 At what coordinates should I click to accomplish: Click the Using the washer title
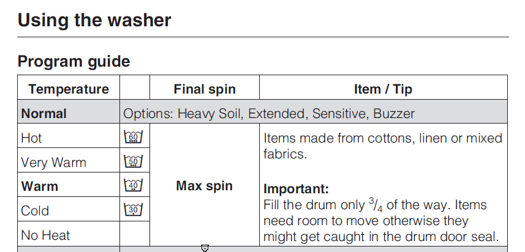tap(94, 20)
